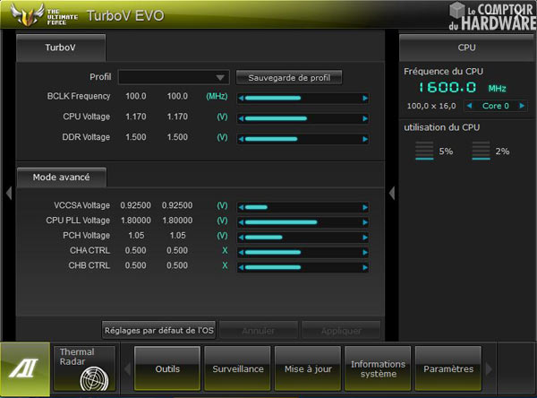
Task: Switch to the TurboV tab
Action: coord(60,48)
